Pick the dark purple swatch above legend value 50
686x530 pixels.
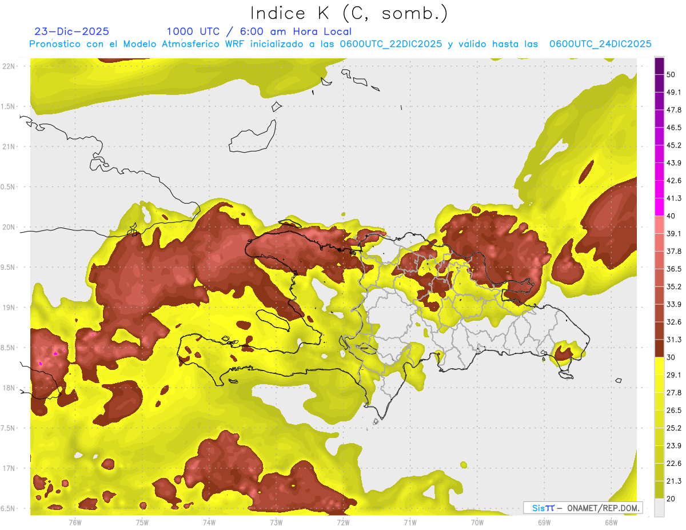(659, 66)
